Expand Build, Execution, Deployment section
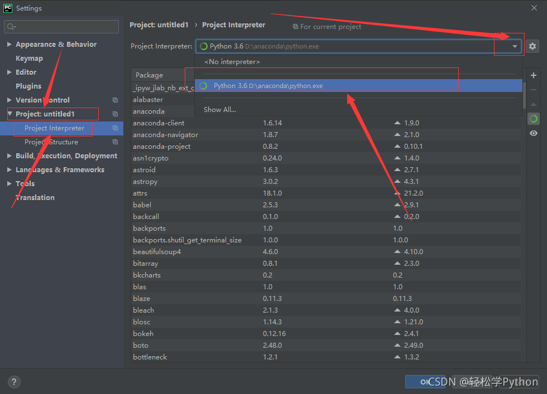This screenshot has width=547, height=394. tap(9, 155)
